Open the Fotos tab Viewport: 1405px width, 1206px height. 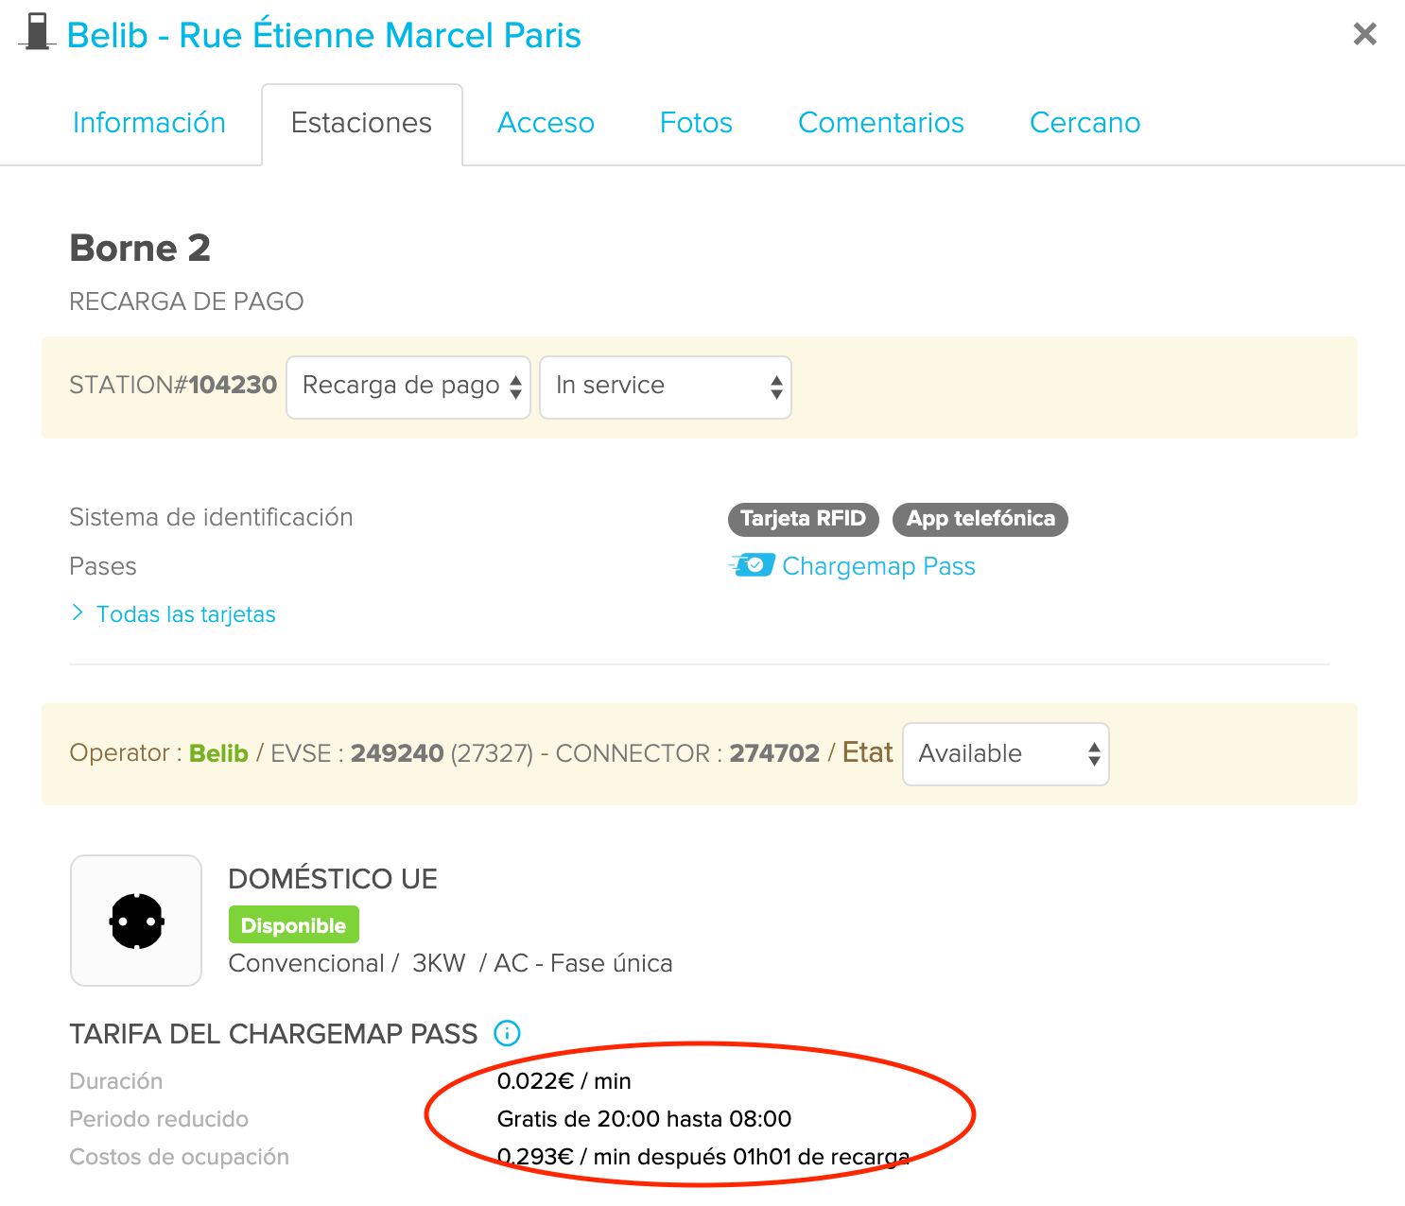(x=696, y=123)
